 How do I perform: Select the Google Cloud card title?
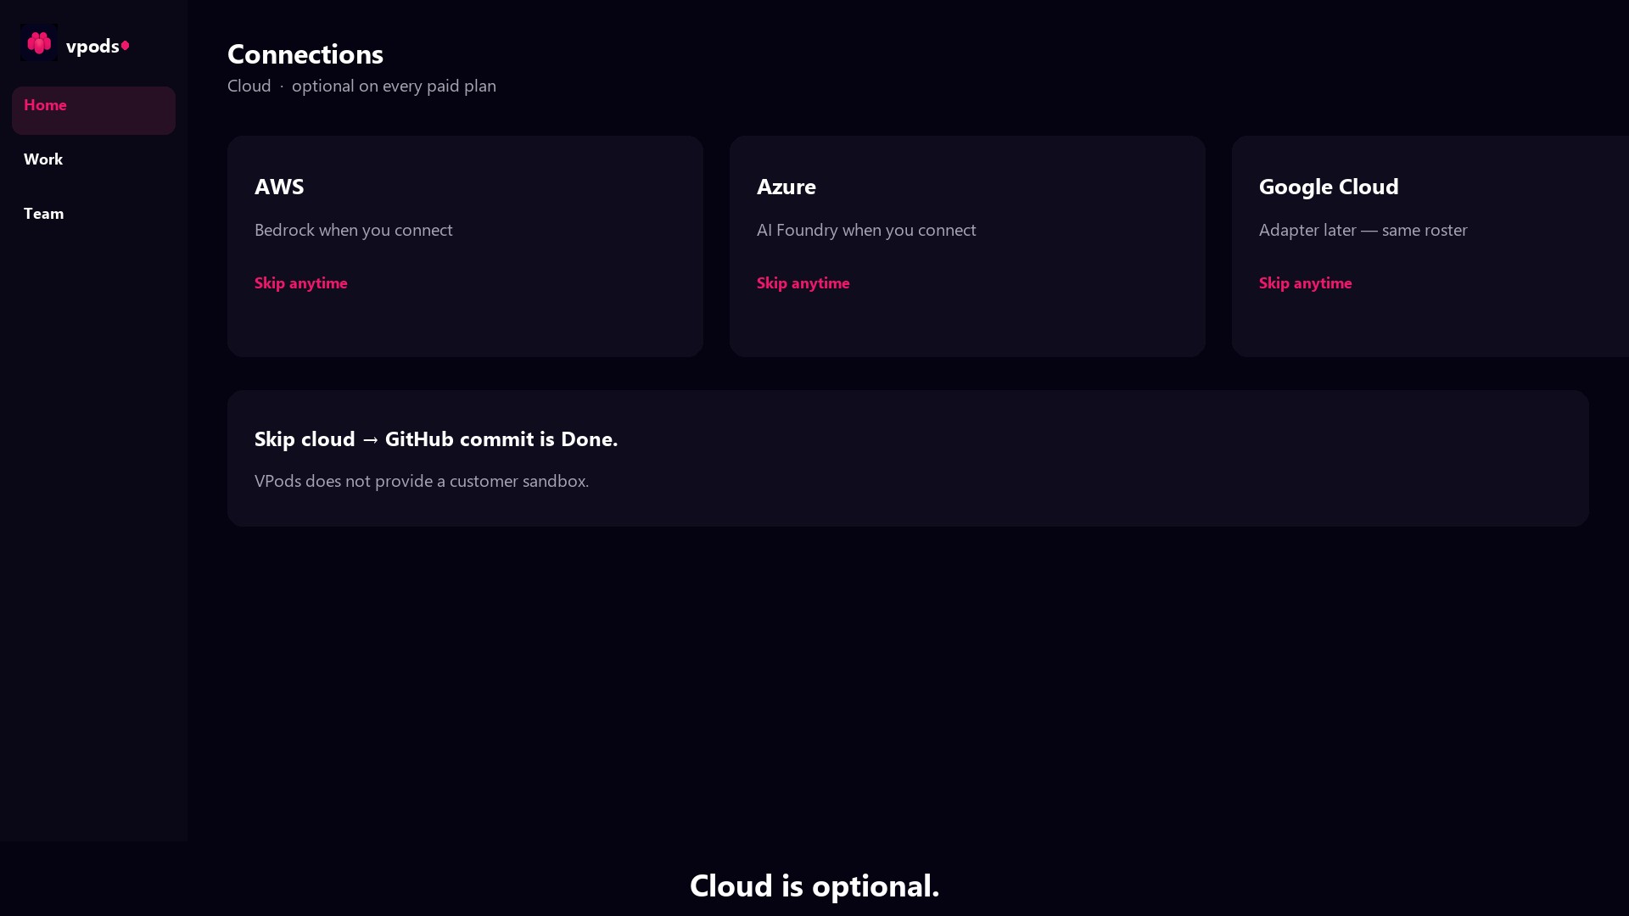(x=1329, y=187)
